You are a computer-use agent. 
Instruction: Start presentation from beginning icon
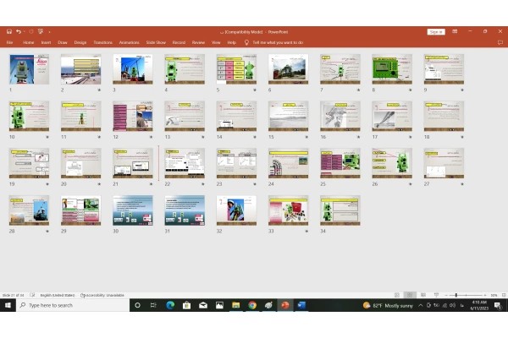[x=41, y=31]
